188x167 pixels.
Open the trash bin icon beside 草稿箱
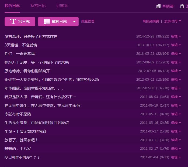pos(182,6)
